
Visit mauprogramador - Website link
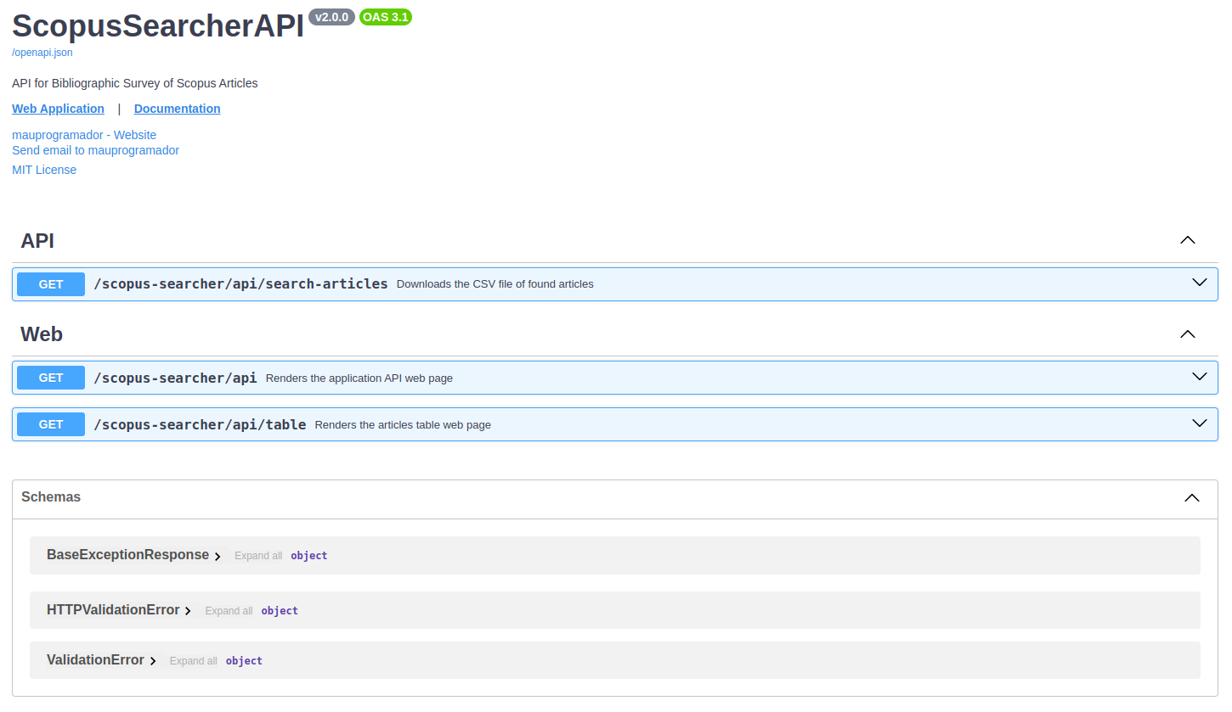(84, 135)
